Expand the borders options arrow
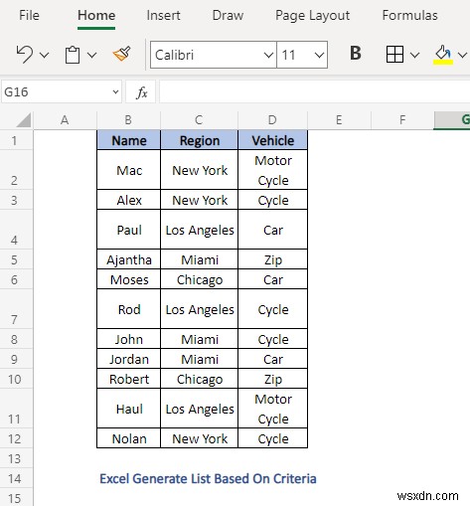 pyautogui.click(x=414, y=55)
